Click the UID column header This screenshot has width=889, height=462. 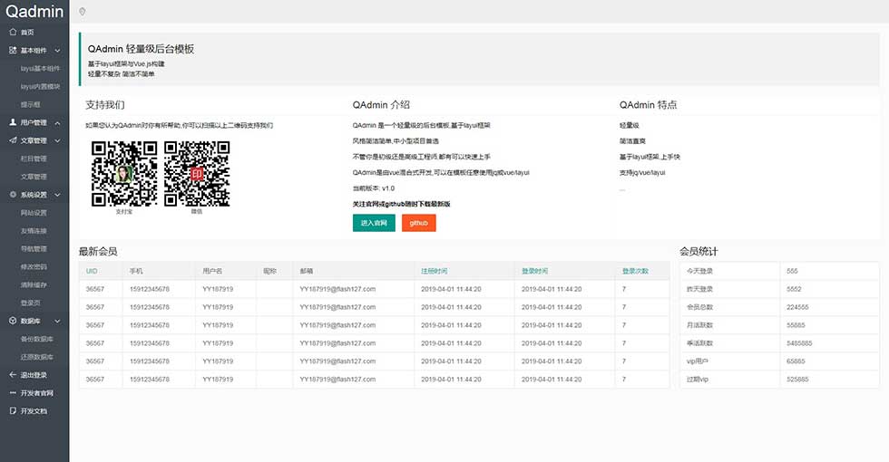pyautogui.click(x=92, y=271)
